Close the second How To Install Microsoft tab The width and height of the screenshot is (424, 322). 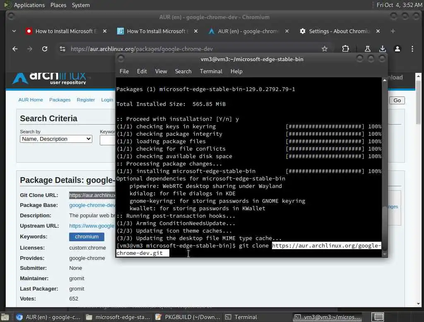[196, 31]
